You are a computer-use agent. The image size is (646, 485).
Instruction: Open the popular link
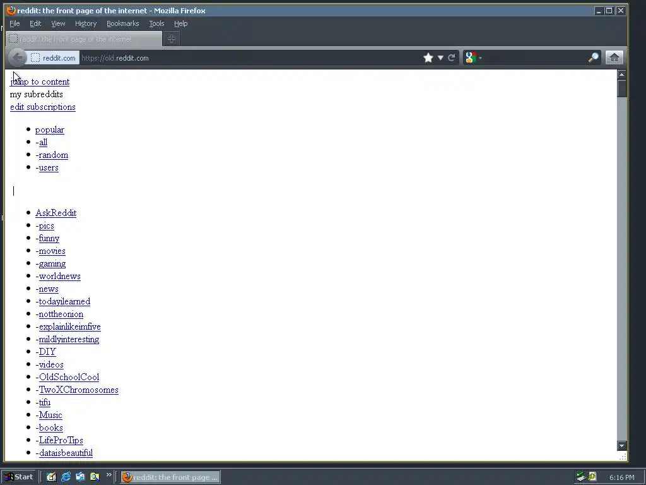[49, 129]
